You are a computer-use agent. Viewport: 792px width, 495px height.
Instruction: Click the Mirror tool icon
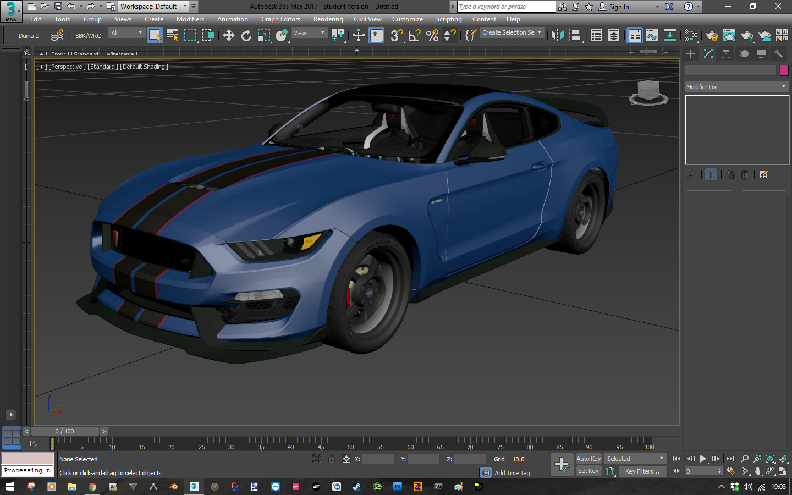click(x=557, y=36)
